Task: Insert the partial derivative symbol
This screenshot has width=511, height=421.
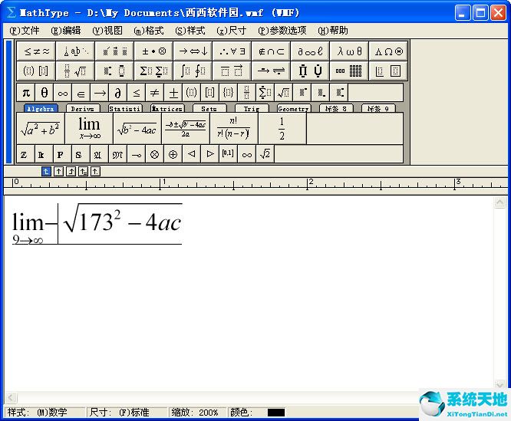Action: (x=118, y=93)
